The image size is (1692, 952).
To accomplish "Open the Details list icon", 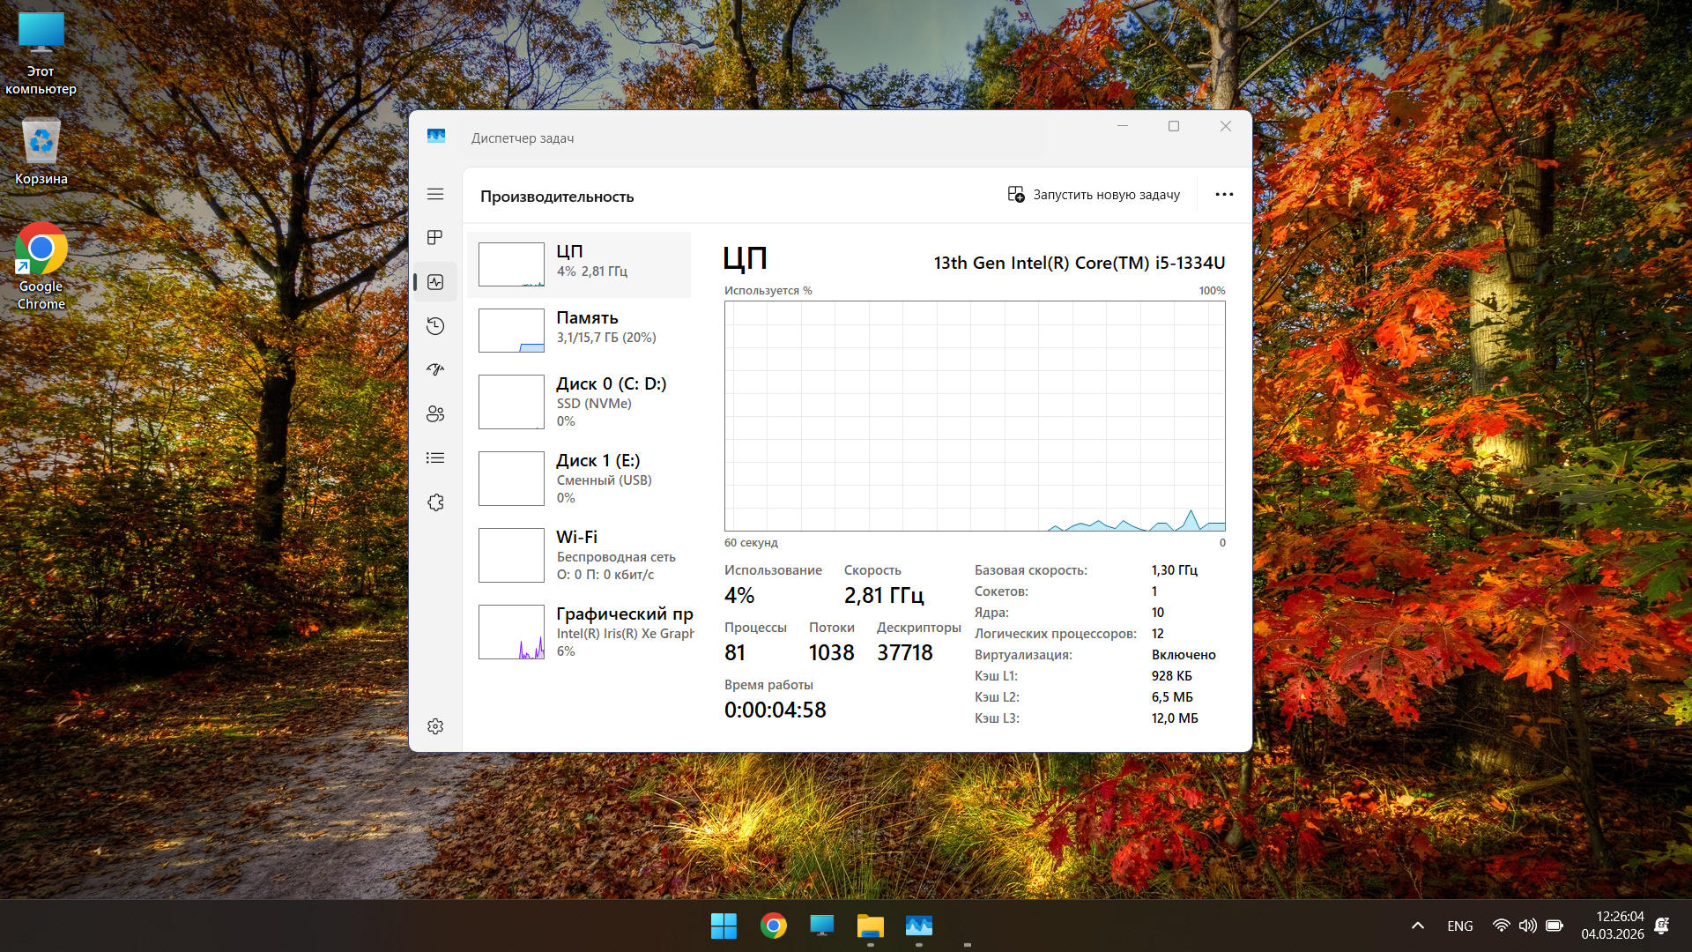I will click(x=435, y=458).
